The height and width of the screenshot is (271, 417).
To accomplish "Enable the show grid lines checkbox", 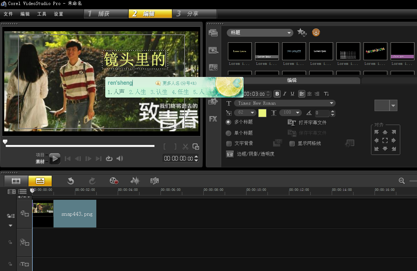I will [292, 144].
